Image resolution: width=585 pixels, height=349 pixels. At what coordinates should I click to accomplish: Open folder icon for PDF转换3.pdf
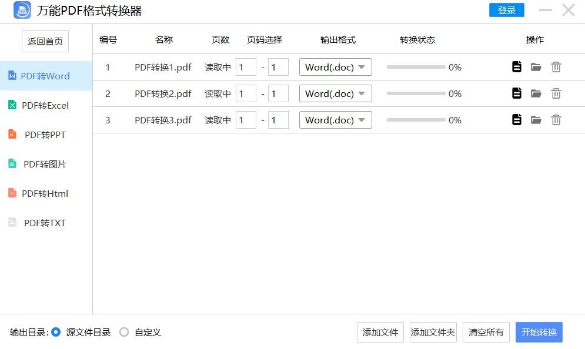click(x=536, y=120)
